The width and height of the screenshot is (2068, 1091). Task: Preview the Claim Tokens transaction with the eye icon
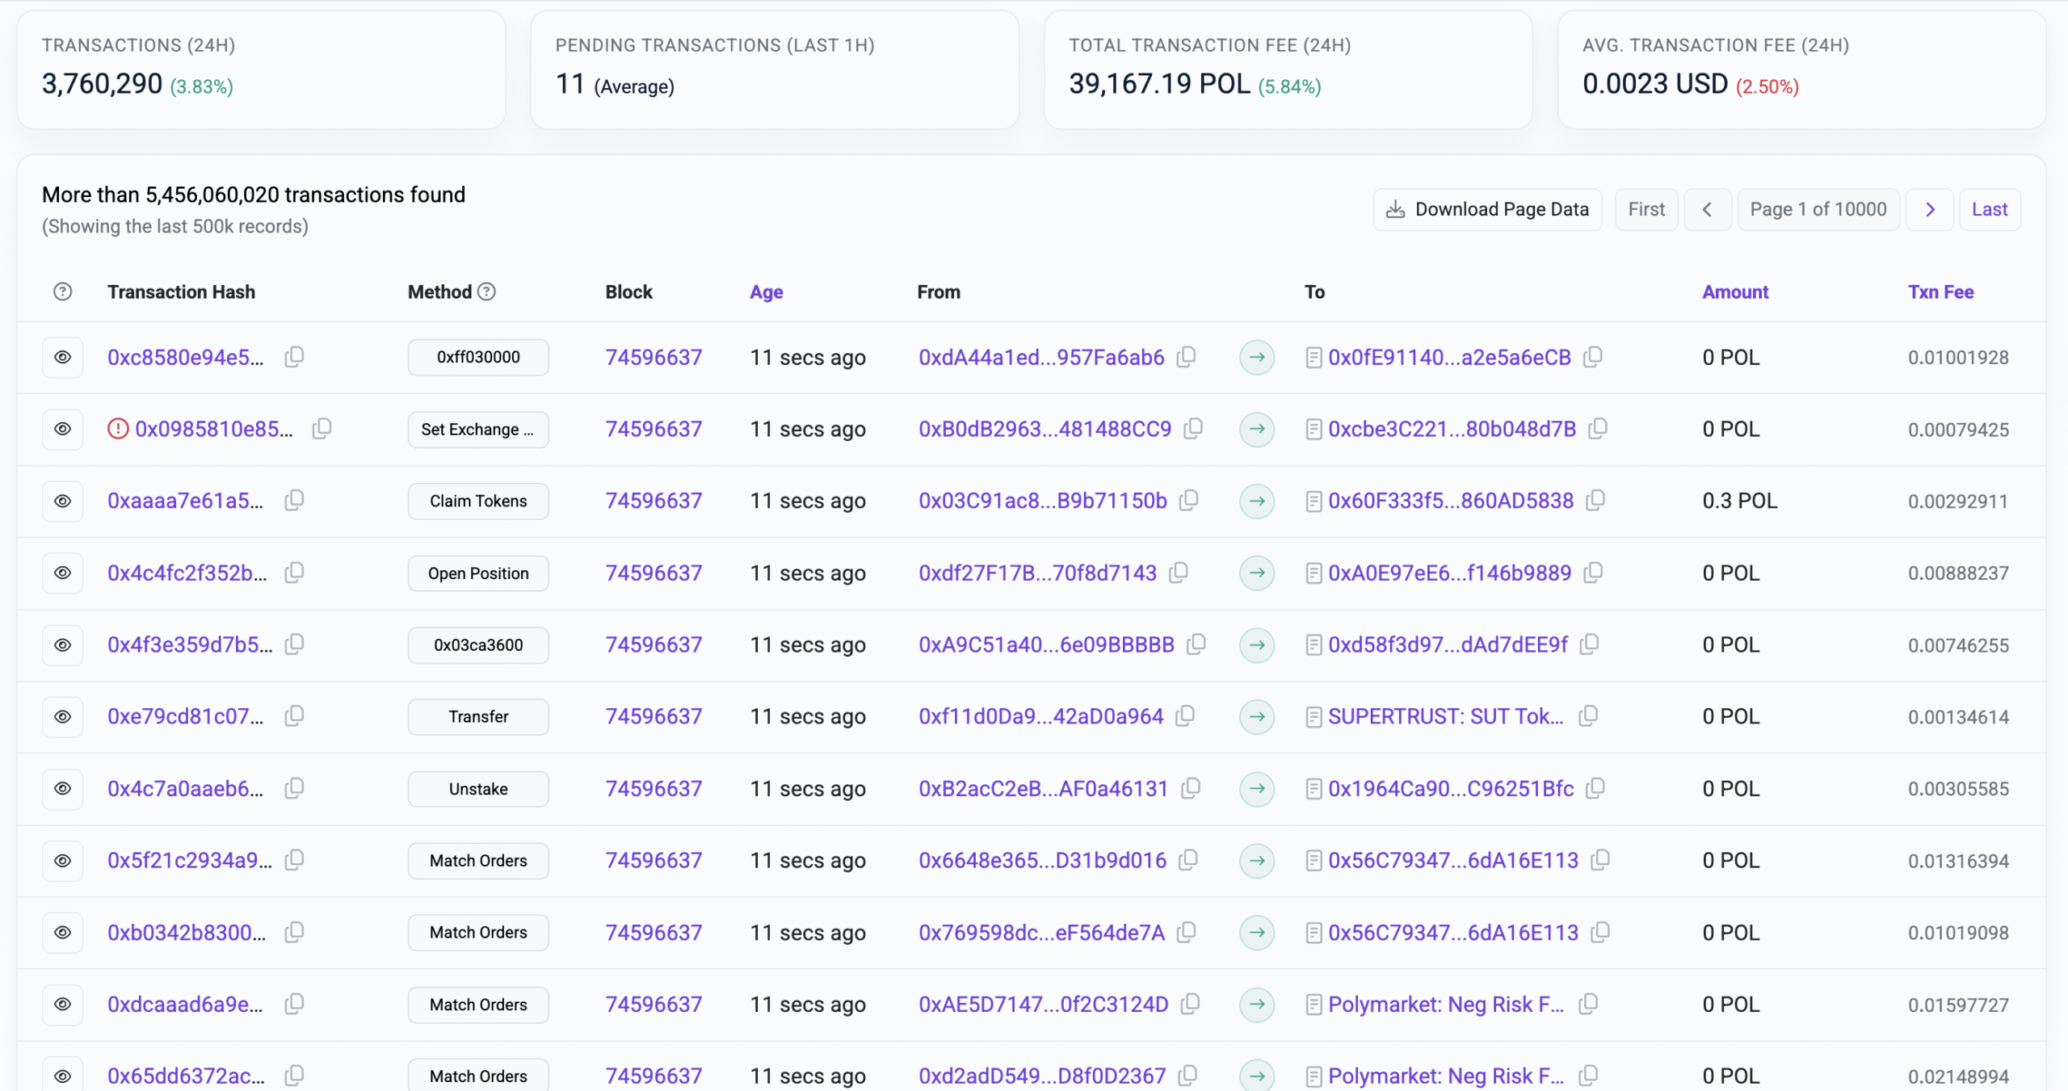pos(62,501)
